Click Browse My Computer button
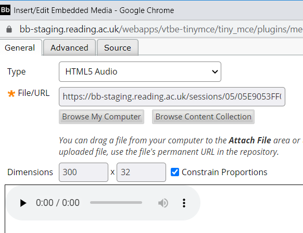303x233 pixels. pyautogui.click(x=102, y=117)
